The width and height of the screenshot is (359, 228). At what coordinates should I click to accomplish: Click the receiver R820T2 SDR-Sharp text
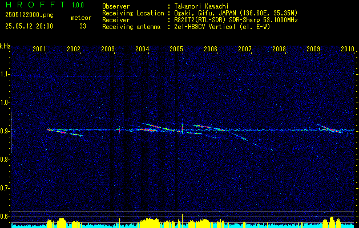click(x=236, y=20)
